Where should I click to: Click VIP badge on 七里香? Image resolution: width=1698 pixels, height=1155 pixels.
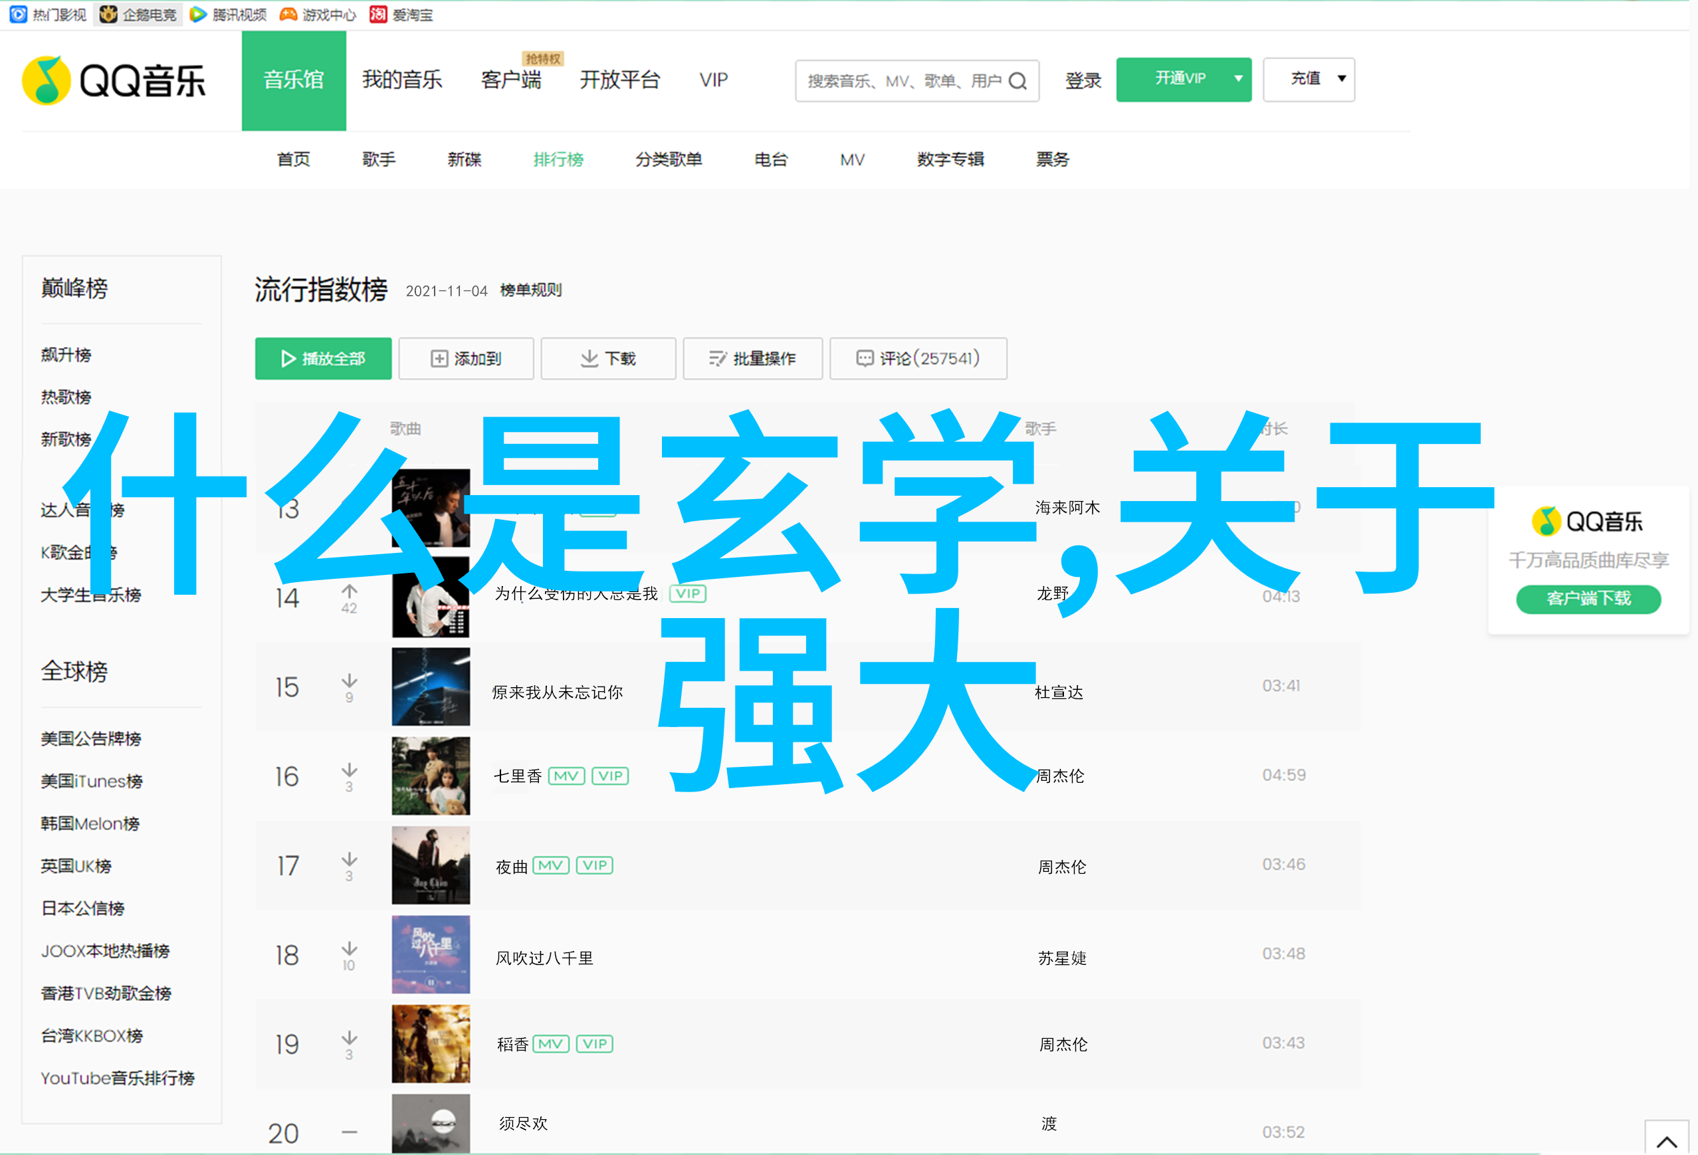tap(610, 776)
